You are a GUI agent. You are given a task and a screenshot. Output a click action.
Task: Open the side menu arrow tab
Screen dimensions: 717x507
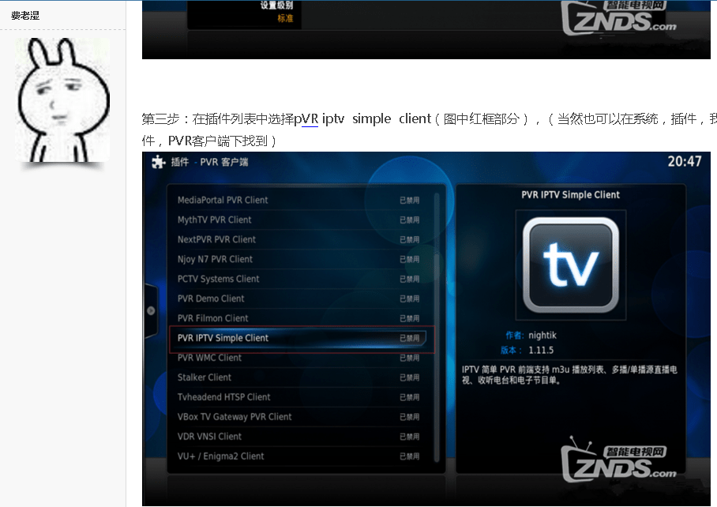(x=151, y=311)
